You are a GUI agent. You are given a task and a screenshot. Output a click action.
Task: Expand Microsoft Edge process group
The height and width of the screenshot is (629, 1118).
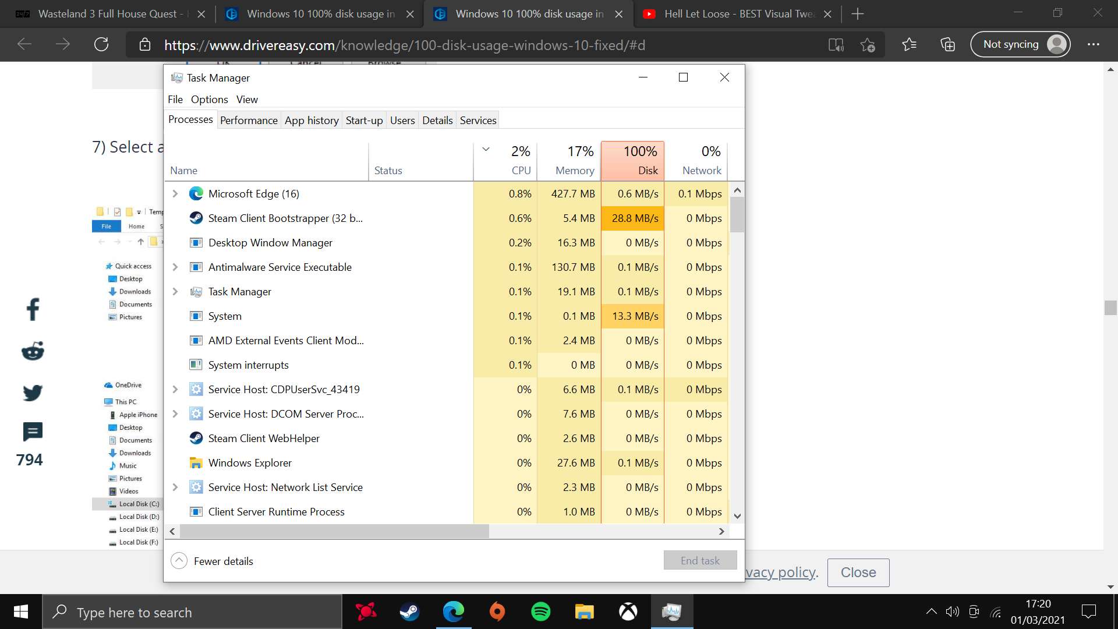pyautogui.click(x=175, y=193)
